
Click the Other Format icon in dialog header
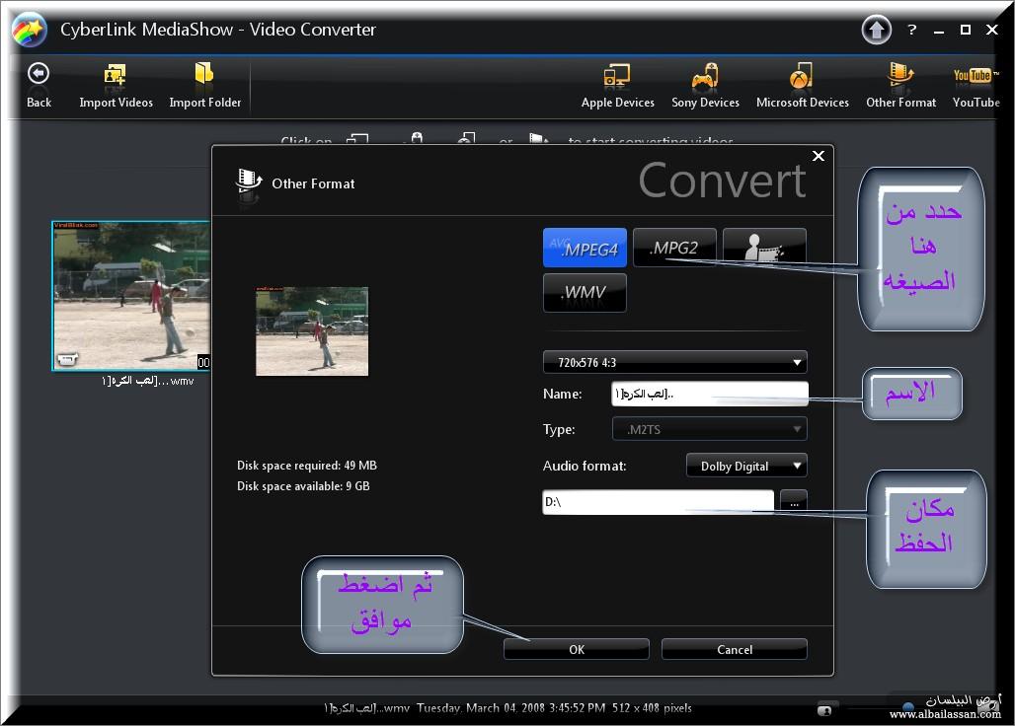click(248, 183)
